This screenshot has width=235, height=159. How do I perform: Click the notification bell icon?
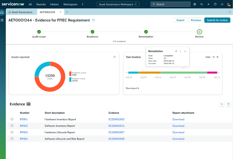(222, 4)
